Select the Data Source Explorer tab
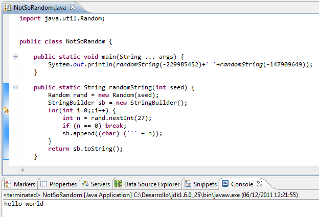This screenshot has width=319, height=217. 151,184
